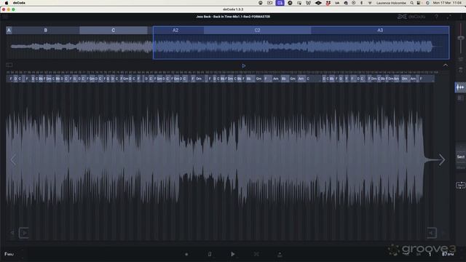Click the metronome icon in the transport
This screenshot has width=466, height=262.
(210, 254)
